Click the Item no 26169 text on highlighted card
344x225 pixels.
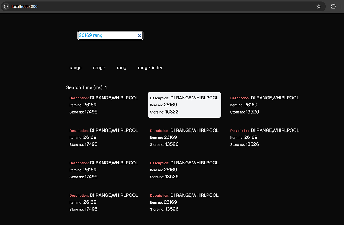pos(163,105)
